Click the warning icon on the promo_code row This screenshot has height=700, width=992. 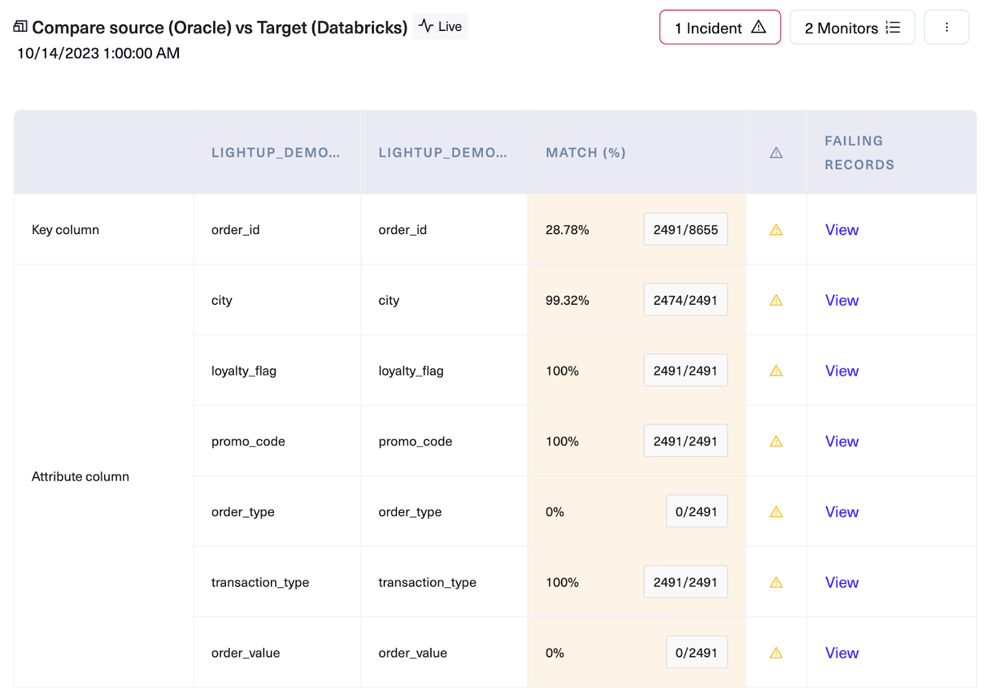tap(776, 441)
